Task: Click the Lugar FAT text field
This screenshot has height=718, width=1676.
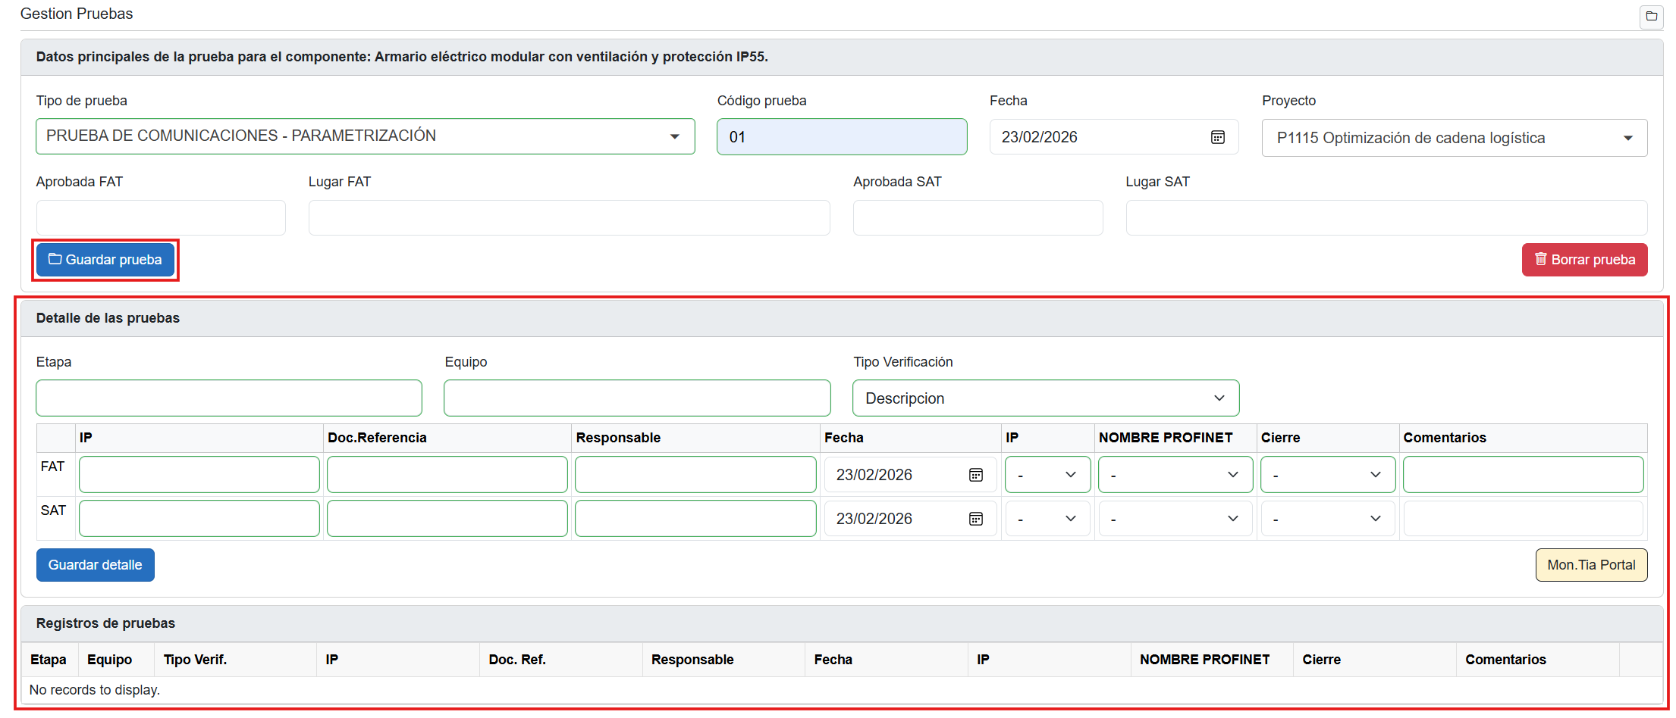Action: (569, 218)
